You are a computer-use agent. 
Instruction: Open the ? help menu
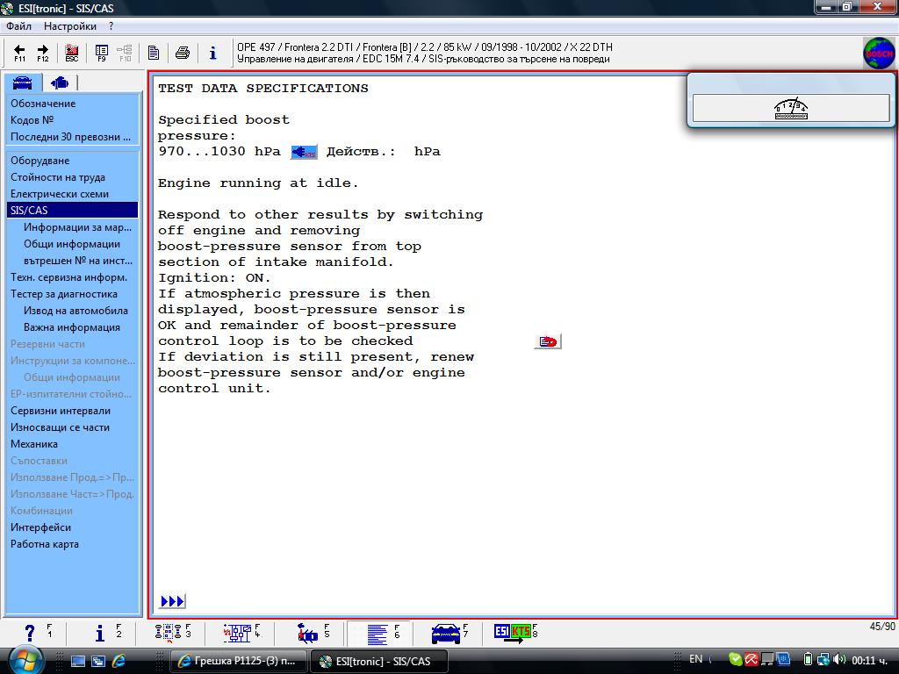(111, 26)
